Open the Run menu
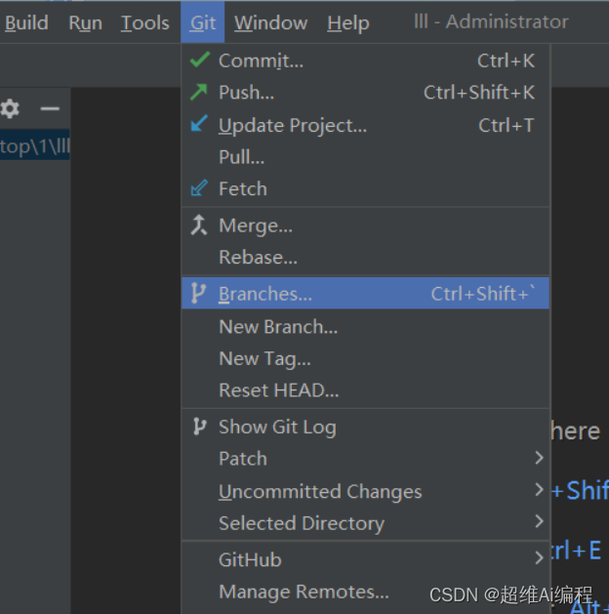The height and width of the screenshot is (614, 609). (85, 22)
